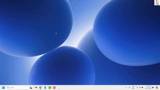The width and height of the screenshot is (160, 90).
Task: Click the taskbar Search box
Action: [x=17, y=87]
